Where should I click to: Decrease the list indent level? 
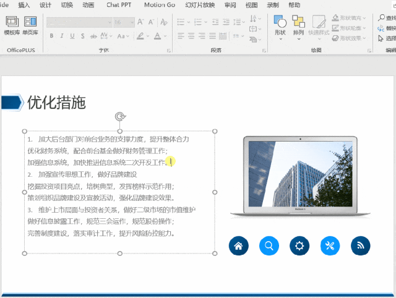point(215,22)
